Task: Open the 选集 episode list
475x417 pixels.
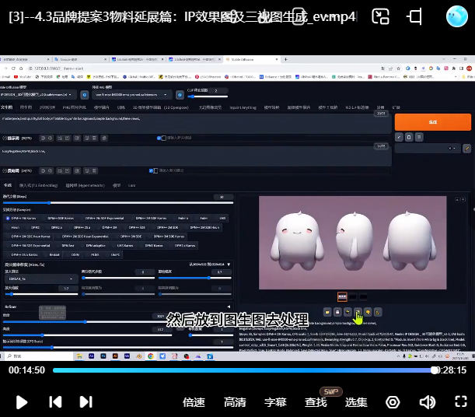Action: click(x=356, y=402)
